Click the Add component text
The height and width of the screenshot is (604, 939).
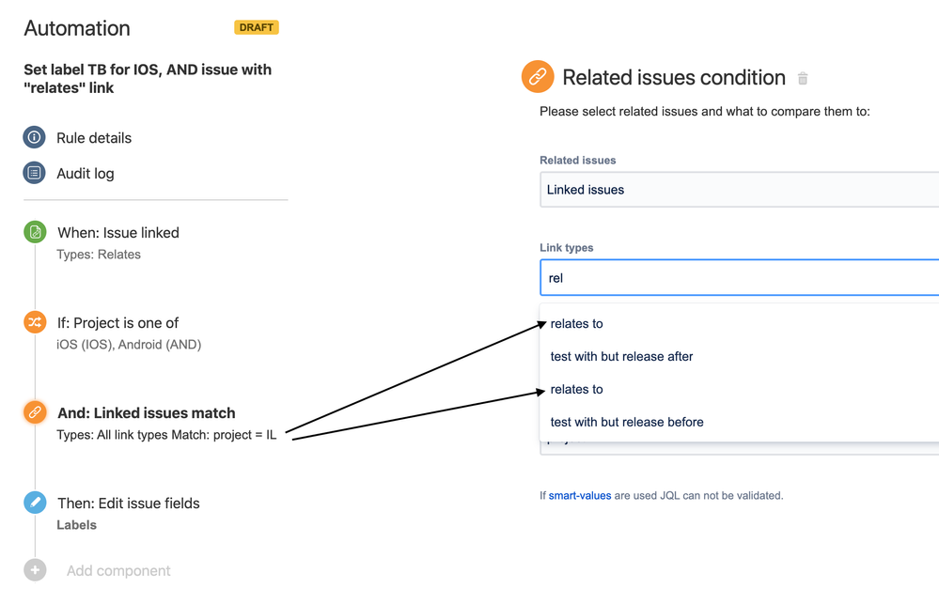click(x=118, y=571)
